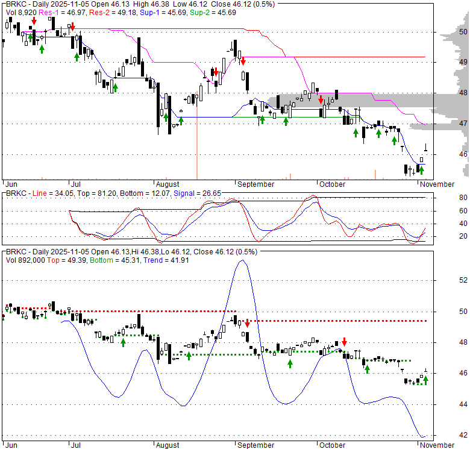
Task: Click price level 48 on top chart axis
Action: coord(463,93)
